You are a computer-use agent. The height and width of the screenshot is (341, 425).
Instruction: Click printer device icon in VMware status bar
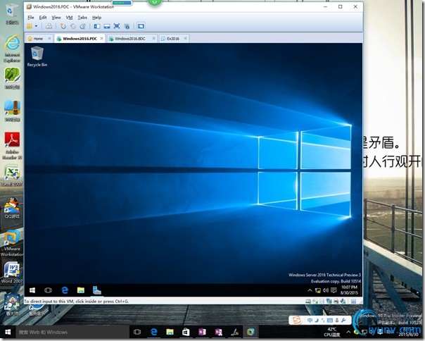(x=336, y=301)
